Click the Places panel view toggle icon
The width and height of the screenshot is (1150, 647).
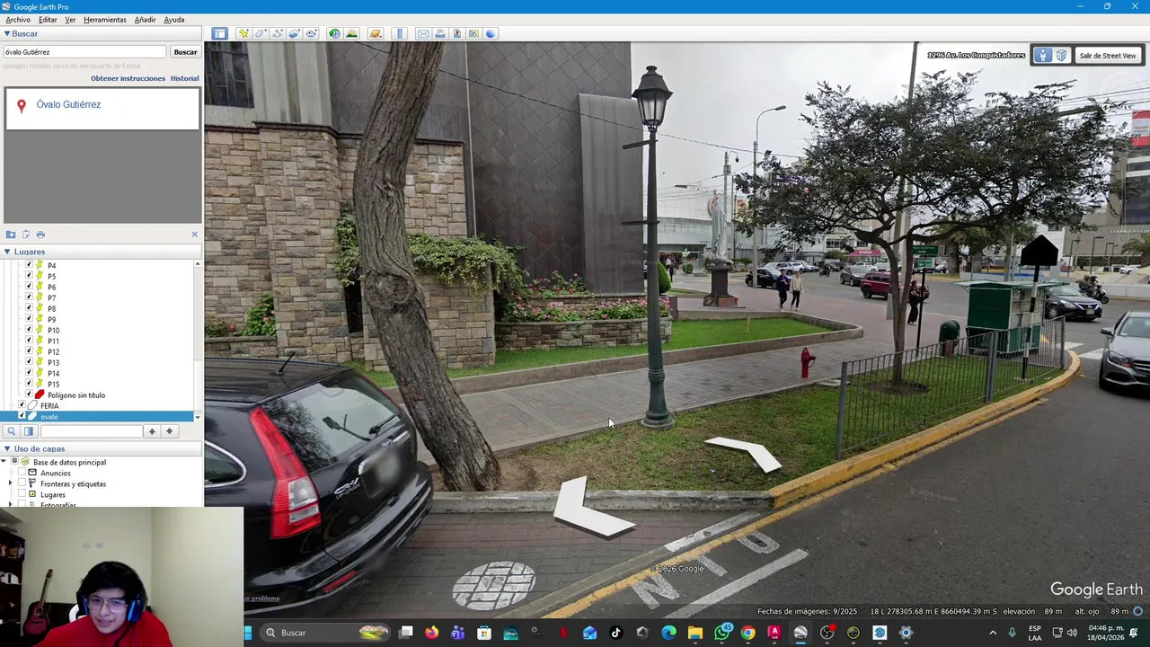pyautogui.click(x=29, y=431)
